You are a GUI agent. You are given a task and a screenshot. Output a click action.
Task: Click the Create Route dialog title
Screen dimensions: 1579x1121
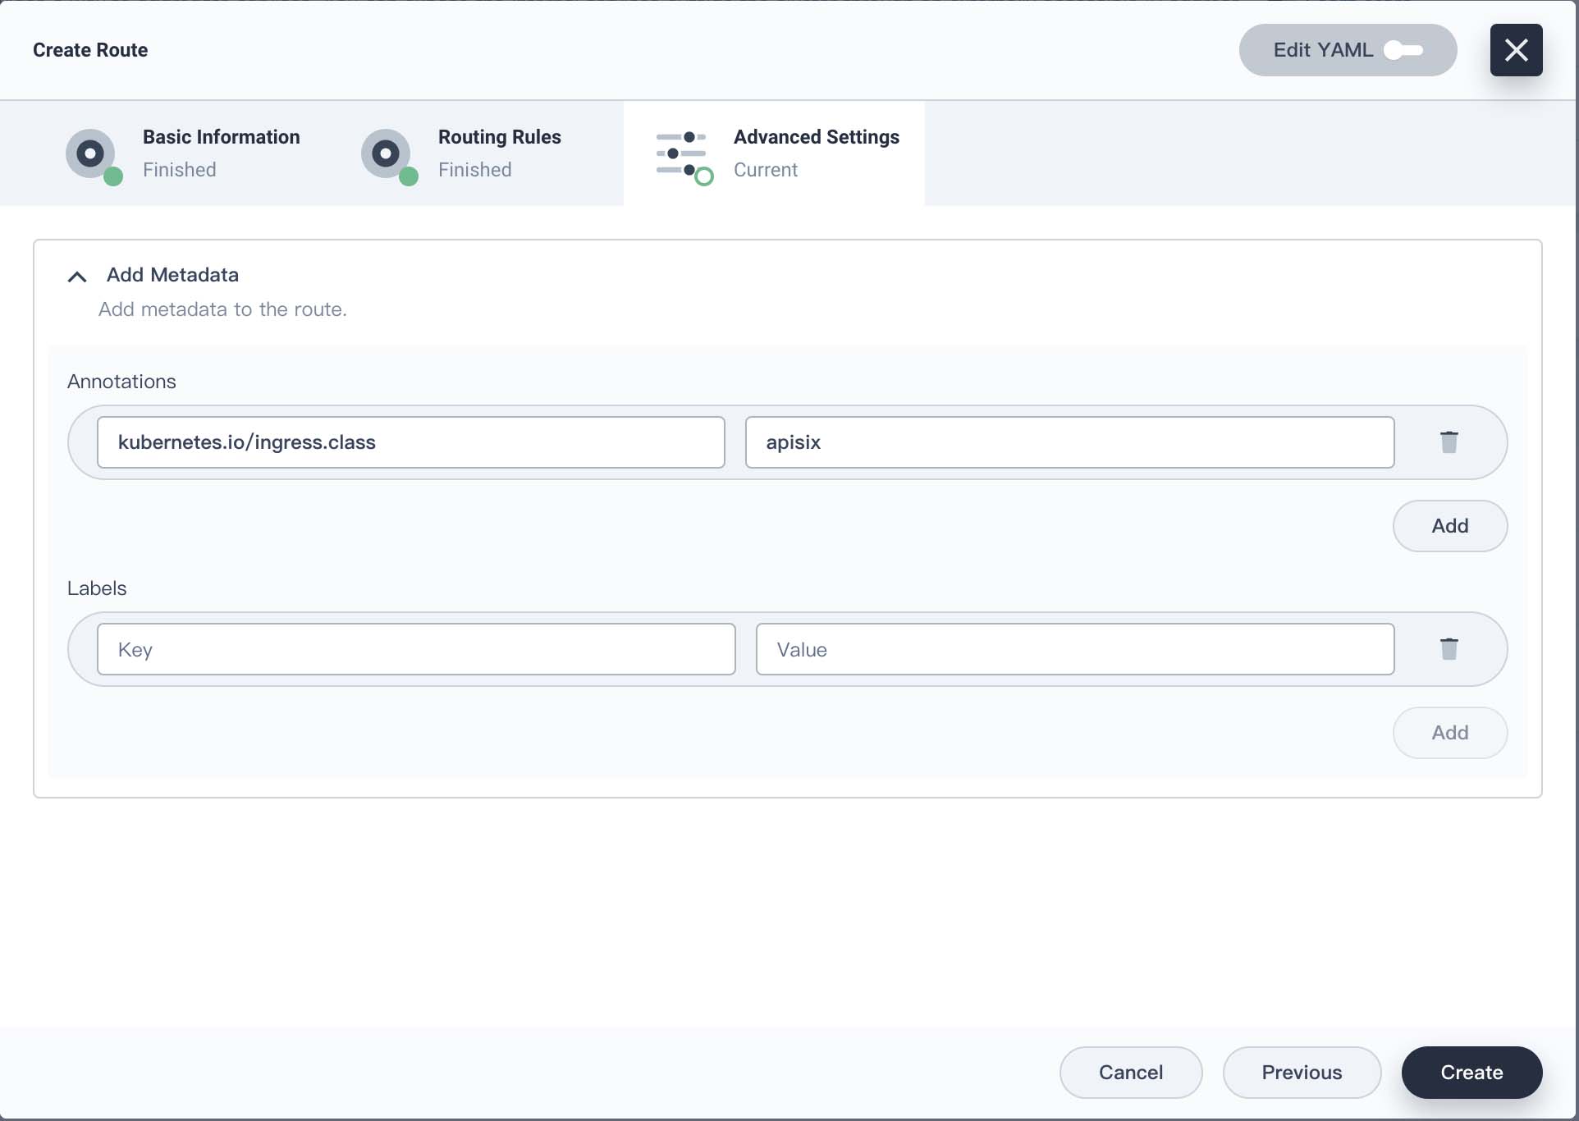(x=90, y=50)
